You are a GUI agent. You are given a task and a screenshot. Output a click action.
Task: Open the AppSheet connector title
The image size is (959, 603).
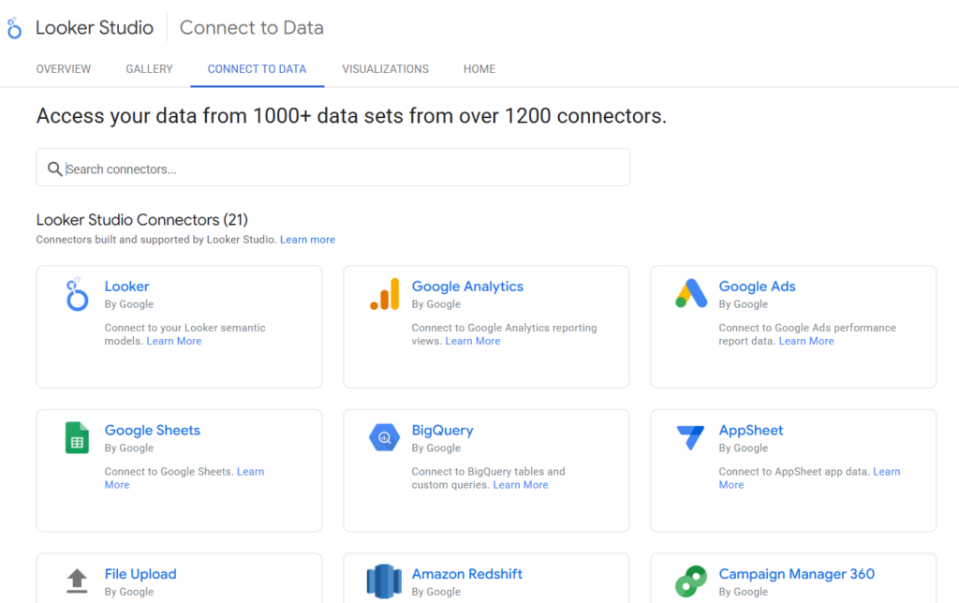click(751, 430)
